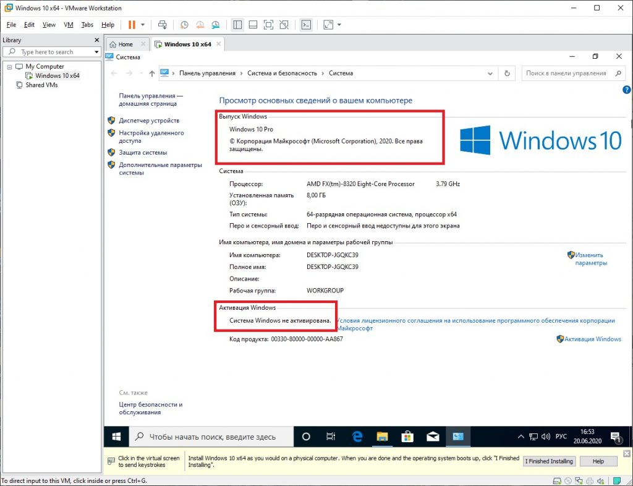Open Microsoft license terms link
This screenshot has height=486, width=633.
pyautogui.click(x=475, y=324)
